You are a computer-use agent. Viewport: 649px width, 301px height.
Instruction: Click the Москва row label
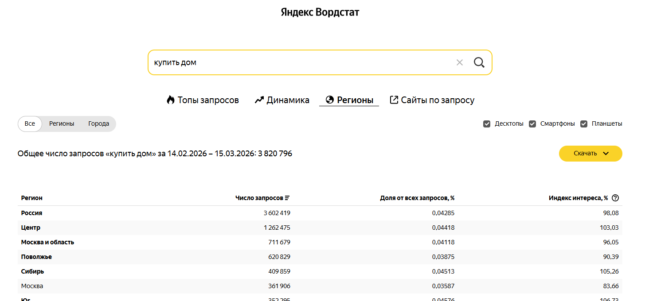tap(32, 286)
